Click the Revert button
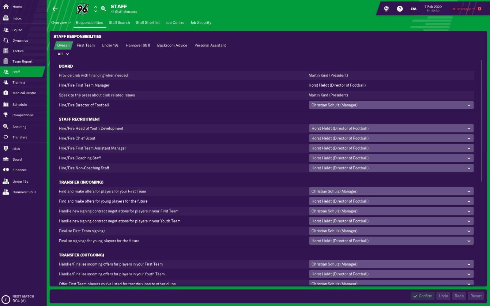The image size is (490, 306). tap(476, 296)
